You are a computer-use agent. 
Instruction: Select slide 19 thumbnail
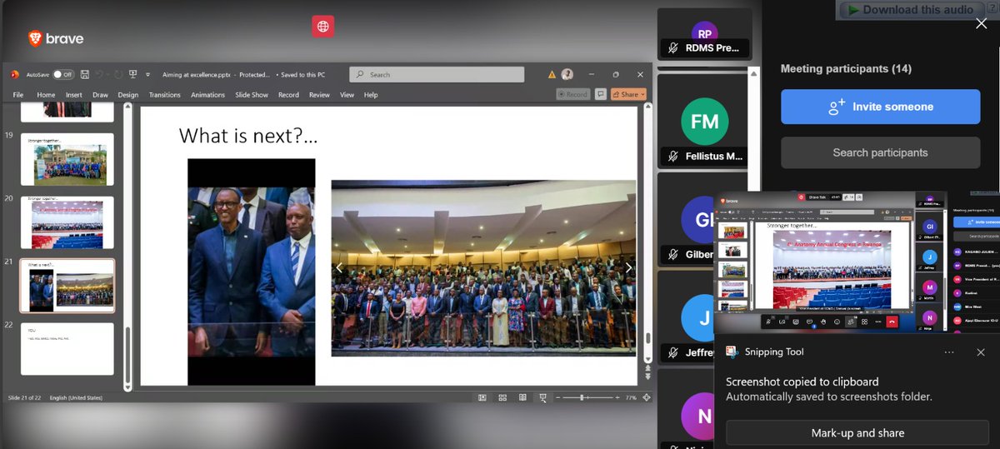67,159
